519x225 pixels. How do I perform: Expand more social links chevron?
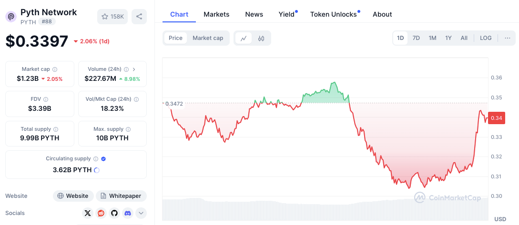[141, 213]
